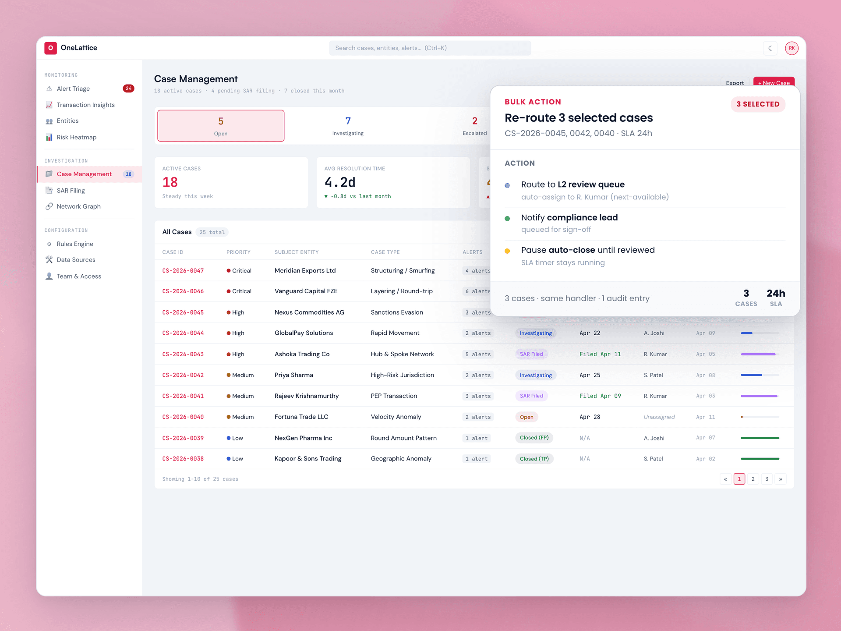Image resolution: width=841 pixels, height=631 pixels.
Task: Select Pause auto-close until reviewed action
Action: coord(645,256)
